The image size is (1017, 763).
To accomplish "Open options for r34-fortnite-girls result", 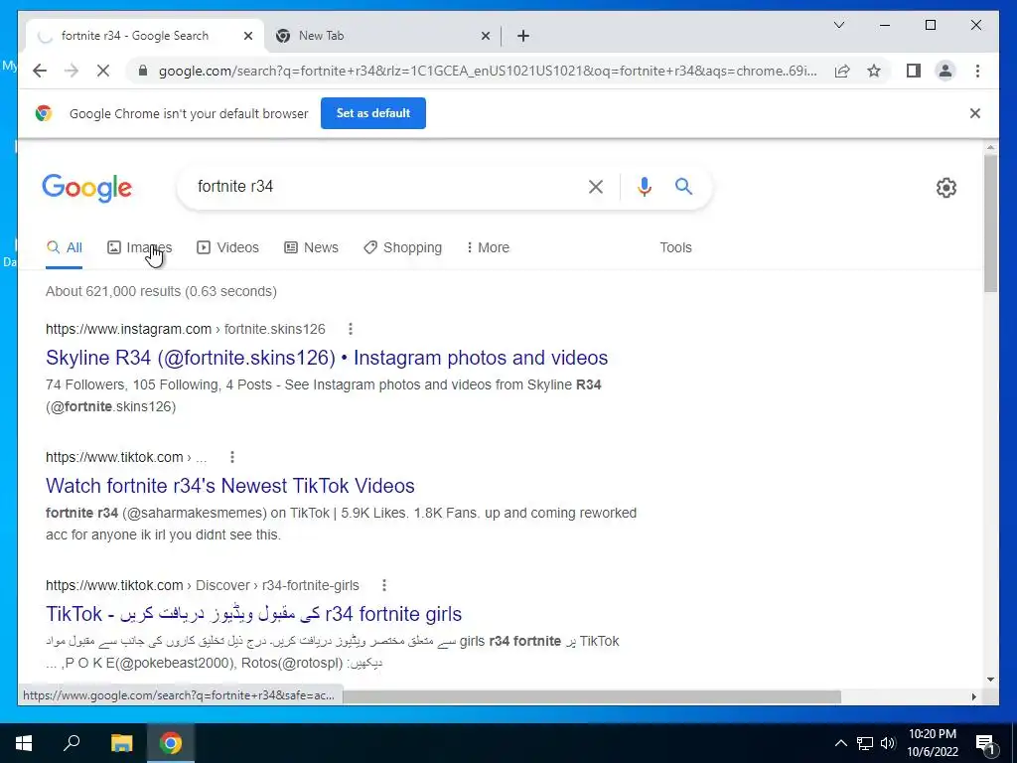I will pyautogui.click(x=384, y=585).
